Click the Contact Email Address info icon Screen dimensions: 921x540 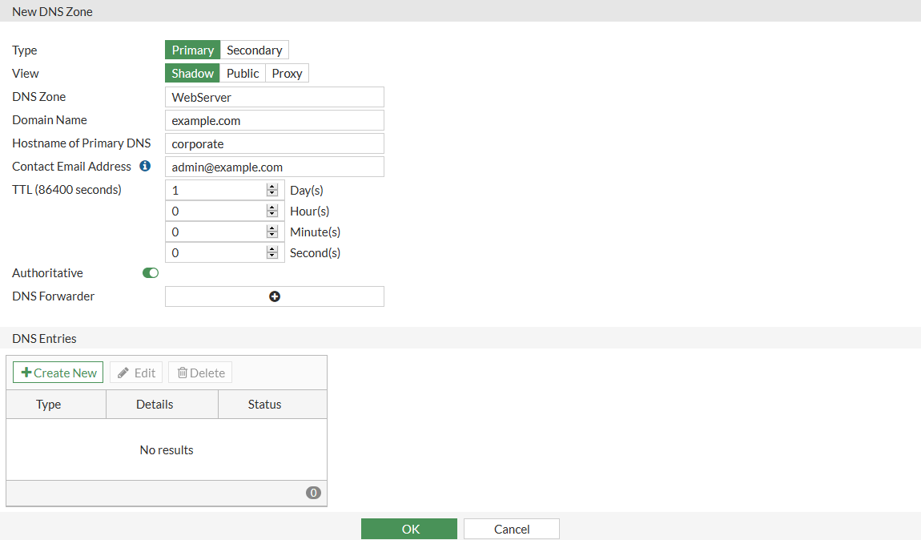[x=144, y=166]
